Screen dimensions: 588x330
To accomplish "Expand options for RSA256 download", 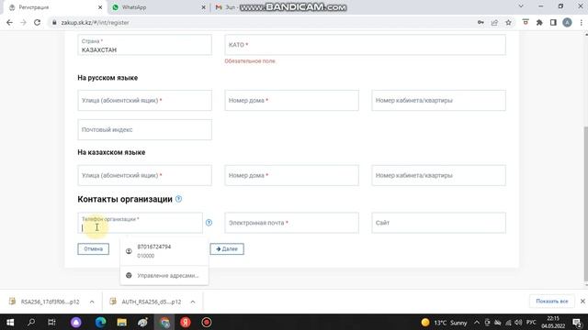I will tap(92, 302).
